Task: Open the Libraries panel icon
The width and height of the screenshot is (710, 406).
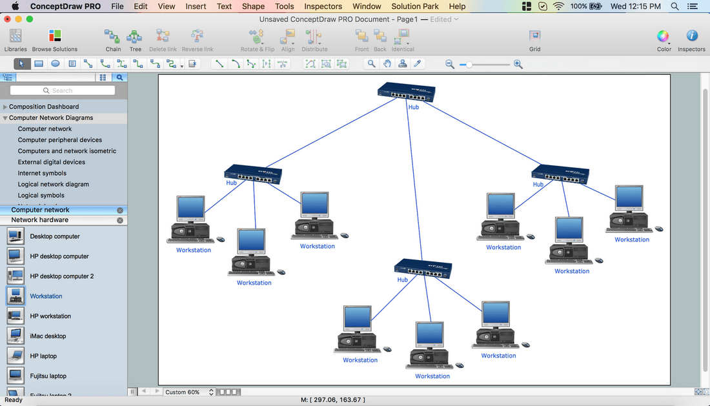Action: 15,36
